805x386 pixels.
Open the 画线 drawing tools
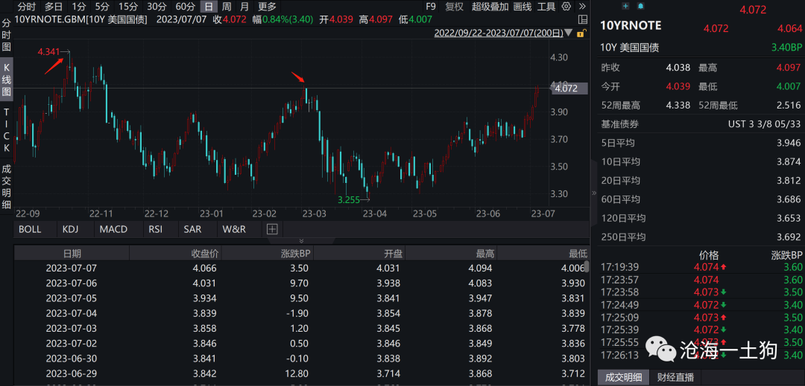click(522, 7)
